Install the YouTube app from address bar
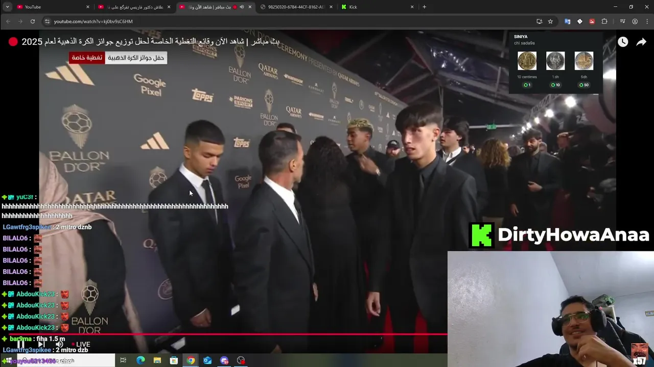Viewport: 654px width, 367px height. 539,21
